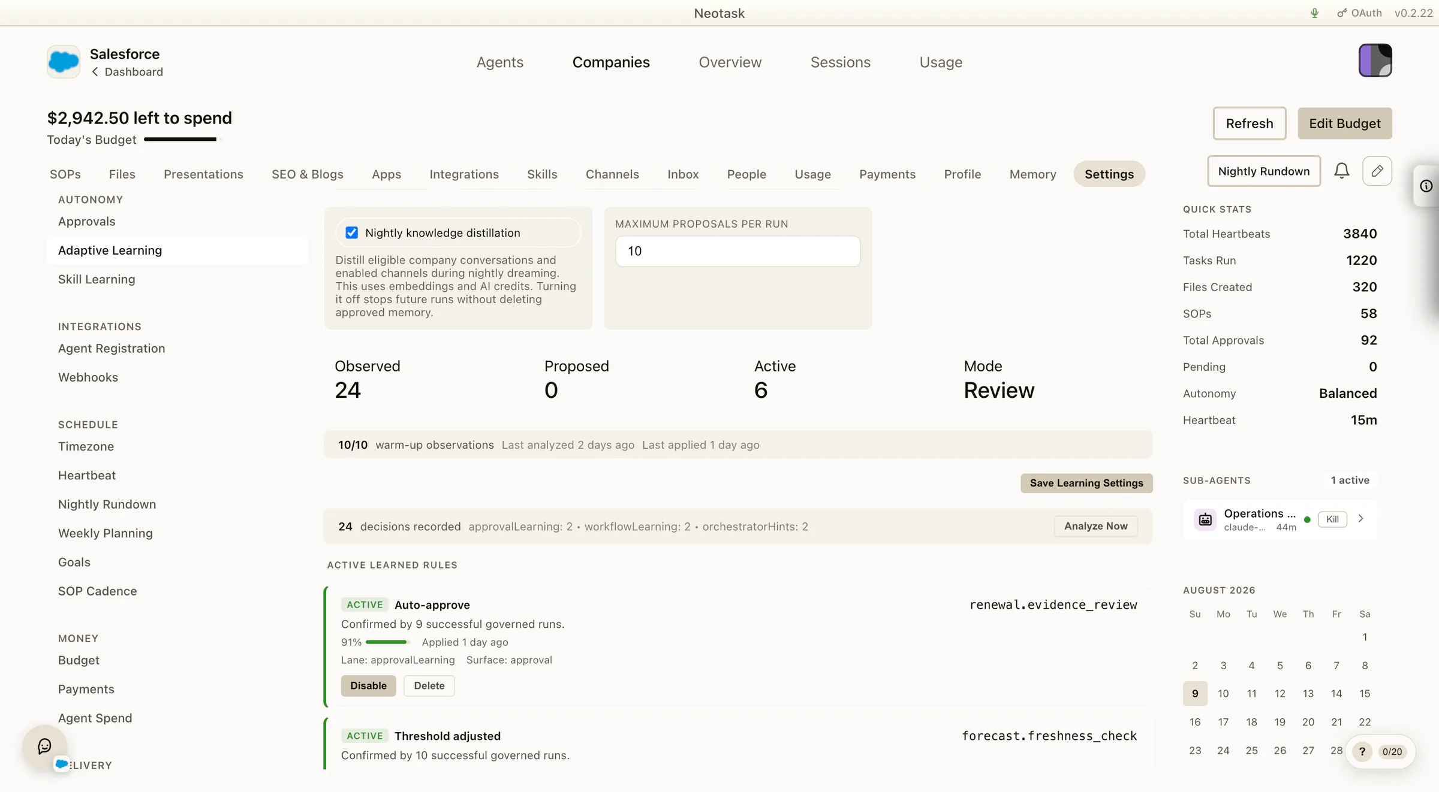Go back via the Dashboard chevron

pos(95,72)
